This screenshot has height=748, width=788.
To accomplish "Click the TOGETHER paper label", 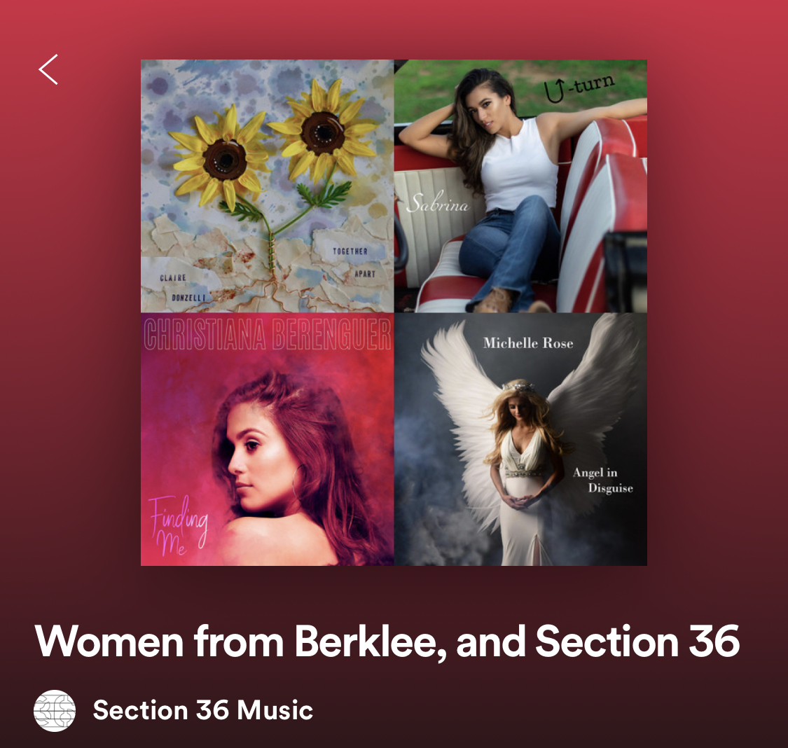I will (x=350, y=251).
